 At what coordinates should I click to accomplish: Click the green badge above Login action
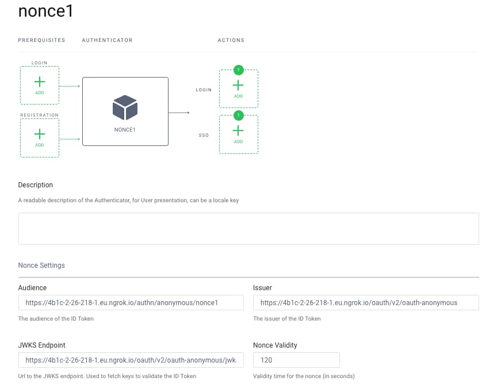[x=239, y=70]
